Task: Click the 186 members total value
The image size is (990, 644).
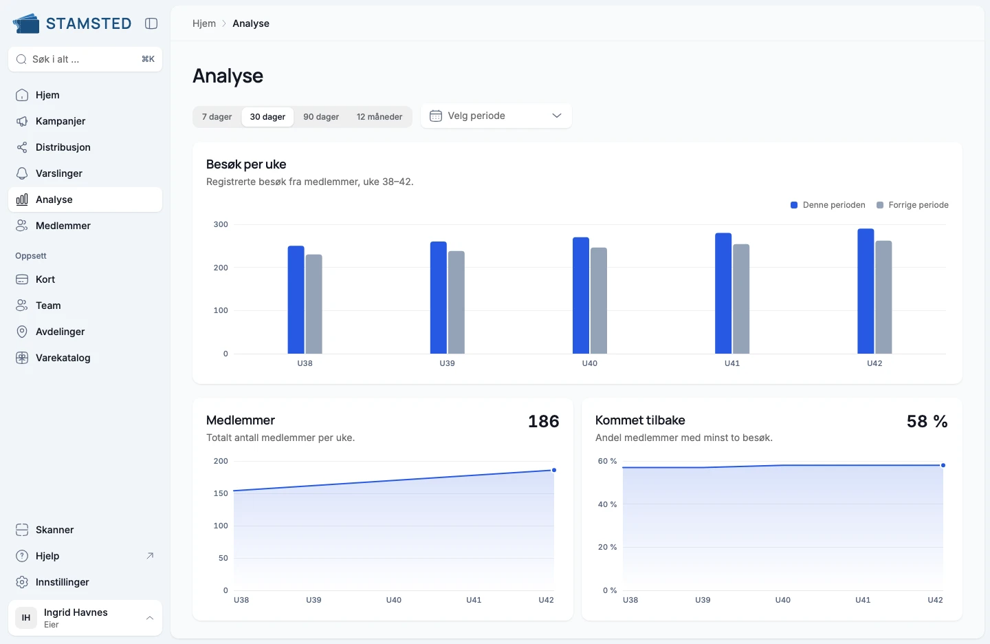Action: (544, 421)
